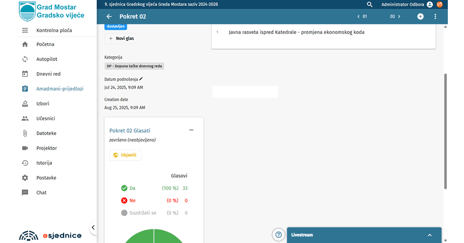Screen dimensions: 464x243
Task: Open Dnevni red from sidebar
Action: pos(48,74)
